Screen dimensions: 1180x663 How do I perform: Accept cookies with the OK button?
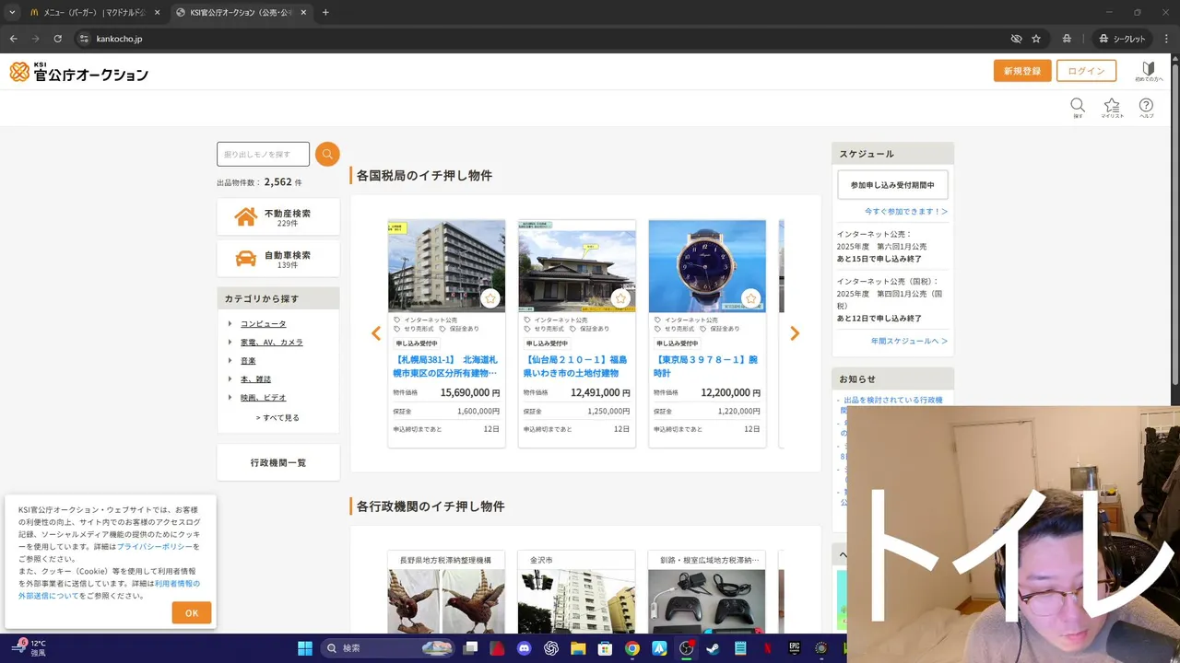192,612
